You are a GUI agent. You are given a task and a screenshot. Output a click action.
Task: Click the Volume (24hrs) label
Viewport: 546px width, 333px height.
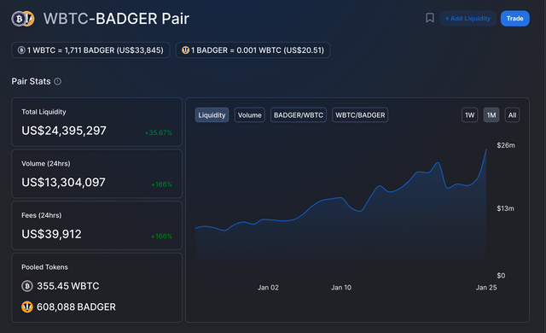click(45, 164)
